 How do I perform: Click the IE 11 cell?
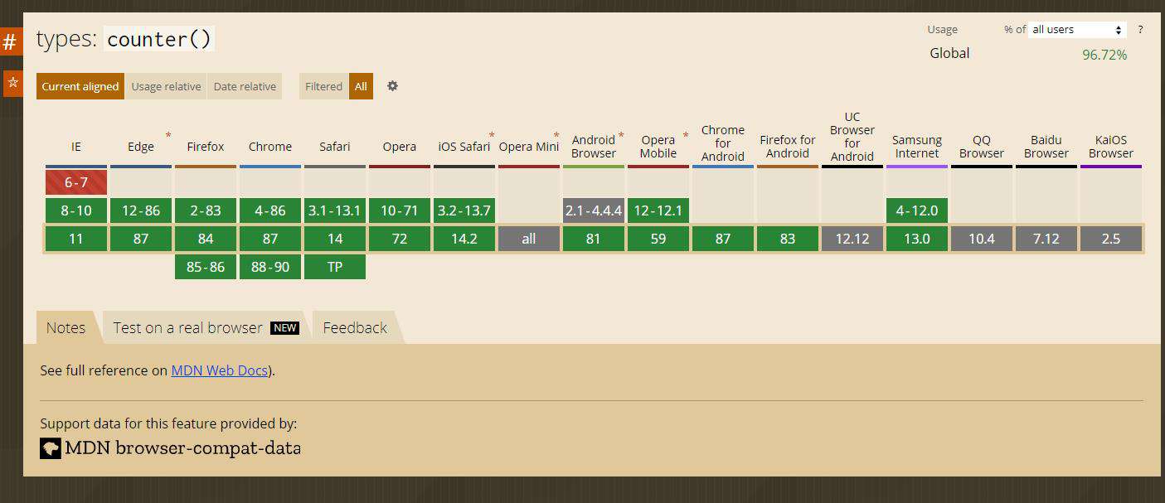(76, 239)
